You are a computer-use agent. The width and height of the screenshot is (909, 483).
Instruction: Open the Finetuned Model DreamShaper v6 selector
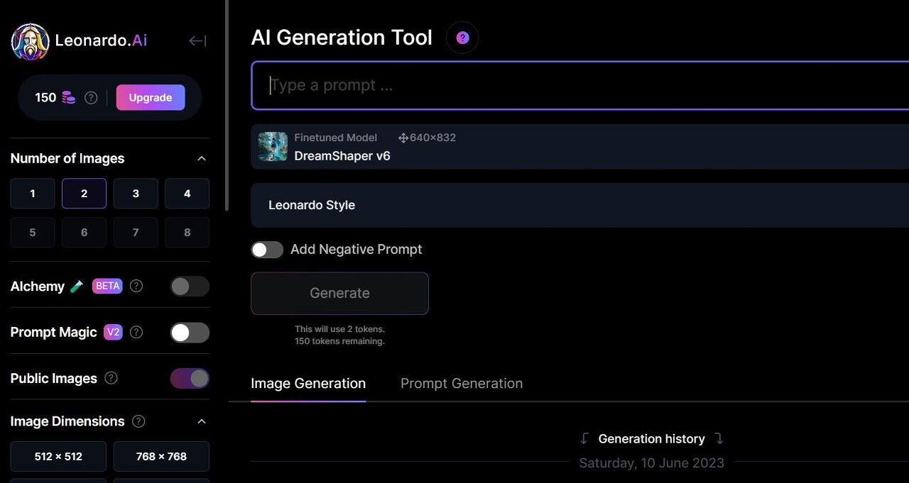[x=579, y=147]
